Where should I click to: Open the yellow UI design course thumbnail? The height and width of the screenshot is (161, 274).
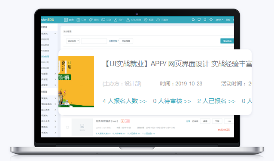(76, 82)
